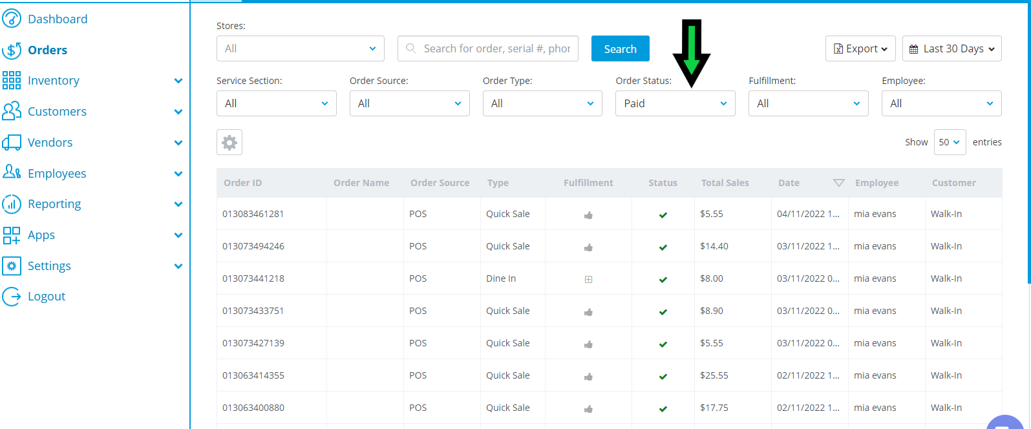This screenshot has height=429, width=1031.
Task: Click the Dine In order fulfillment icon
Action: coord(588,279)
